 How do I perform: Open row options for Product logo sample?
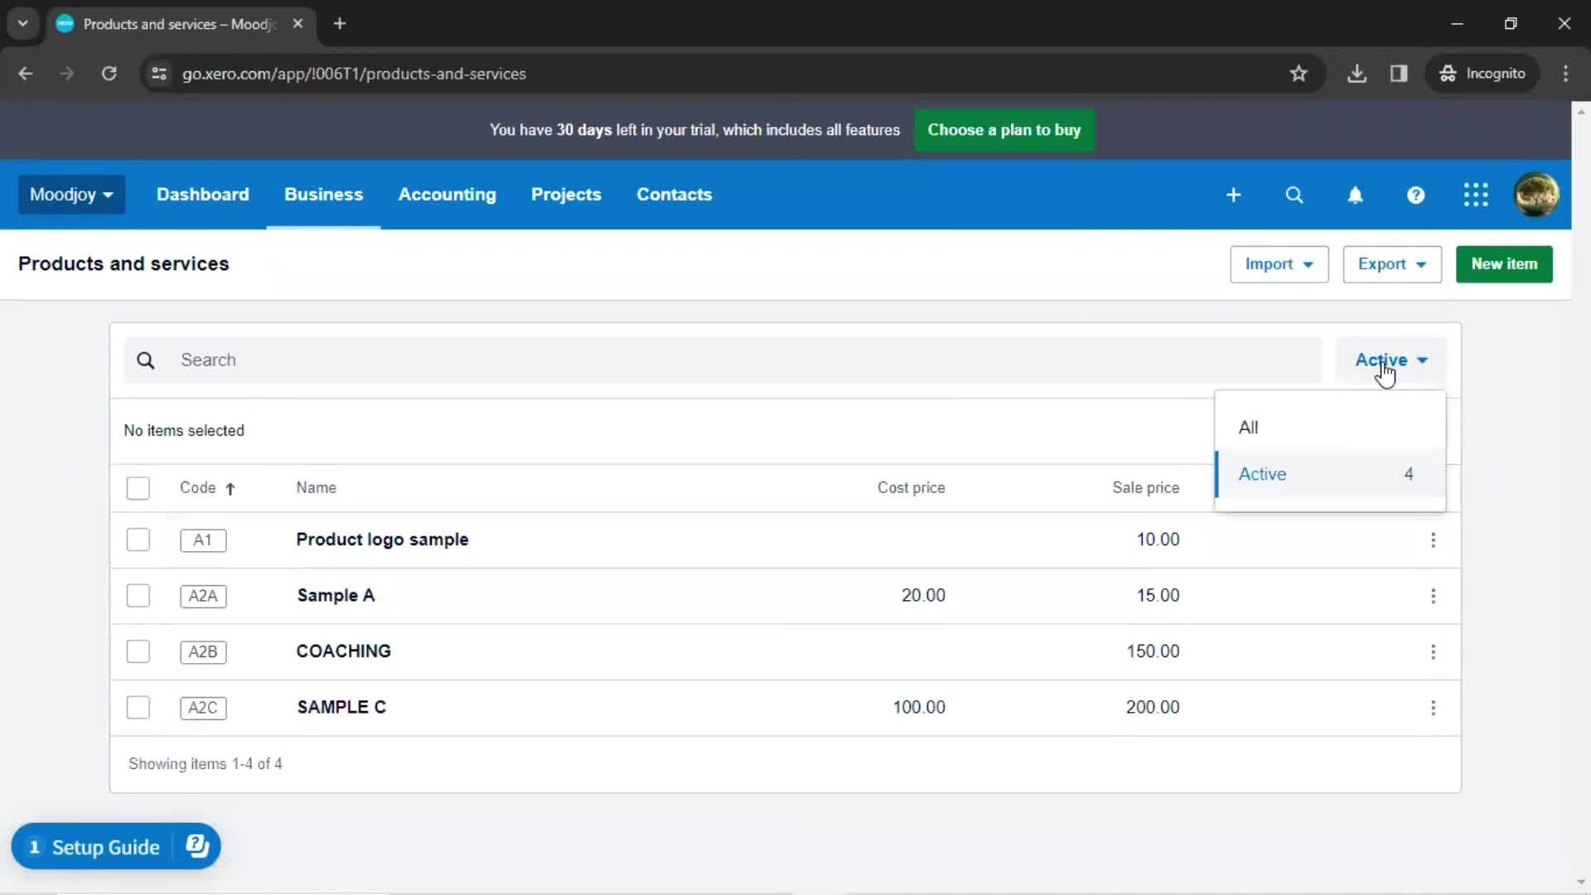tap(1433, 540)
